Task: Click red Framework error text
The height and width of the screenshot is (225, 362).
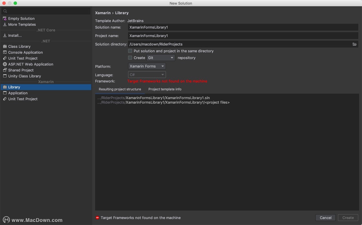Action: click(167, 81)
